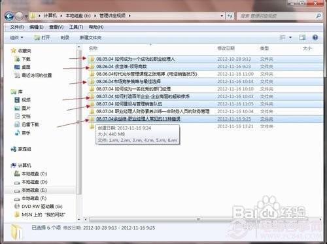Click the 打开 toolbar button

43,37
